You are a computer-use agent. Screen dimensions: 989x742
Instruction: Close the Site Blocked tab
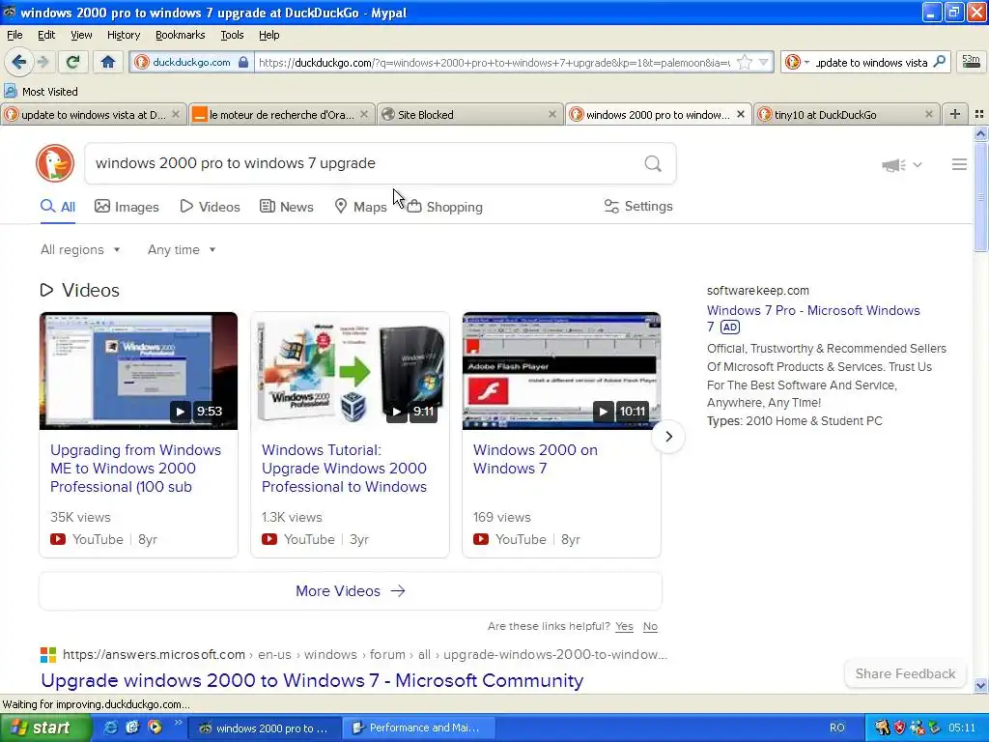551,114
